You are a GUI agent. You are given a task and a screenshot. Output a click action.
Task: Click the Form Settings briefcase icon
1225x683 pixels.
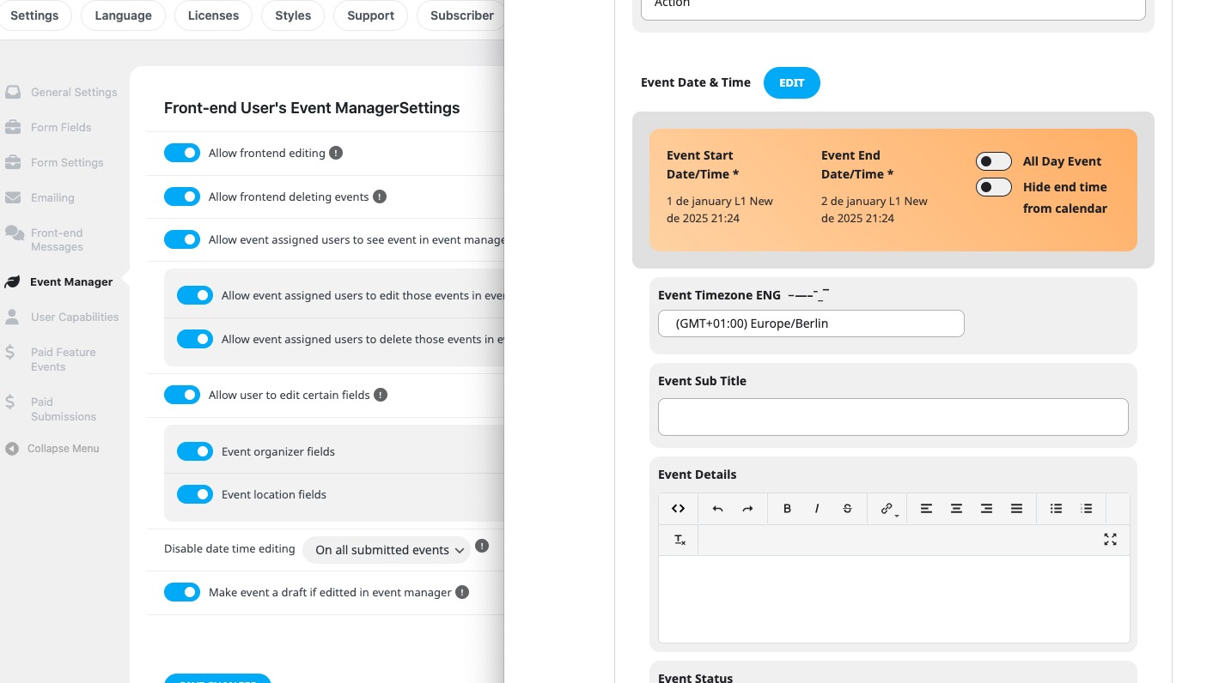(x=13, y=162)
